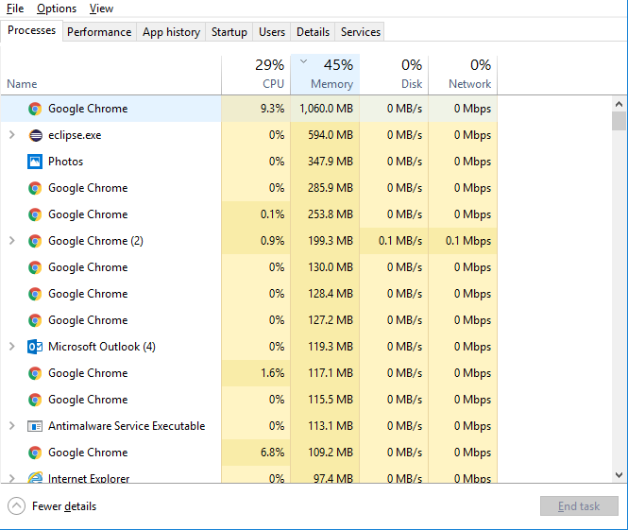Viewport: 628px width, 530px height.
Task: Click the vertical scrollbar down arrow
Action: click(x=619, y=475)
